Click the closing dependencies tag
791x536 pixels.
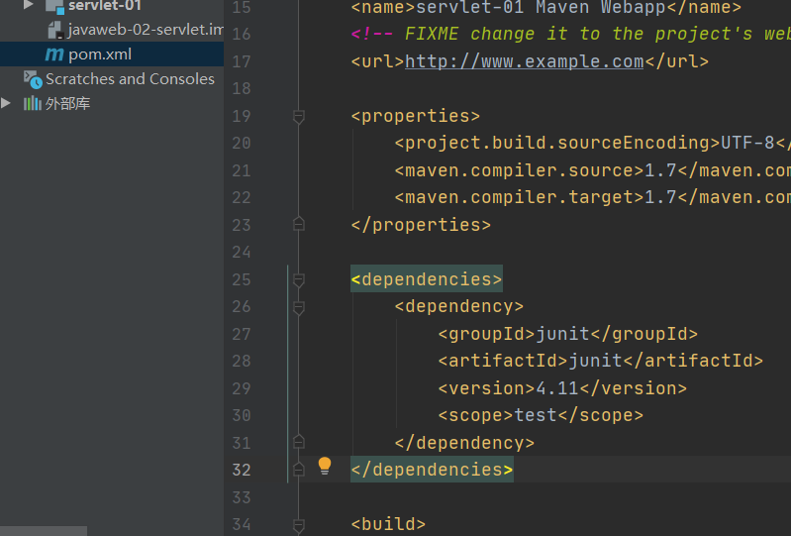coord(433,470)
